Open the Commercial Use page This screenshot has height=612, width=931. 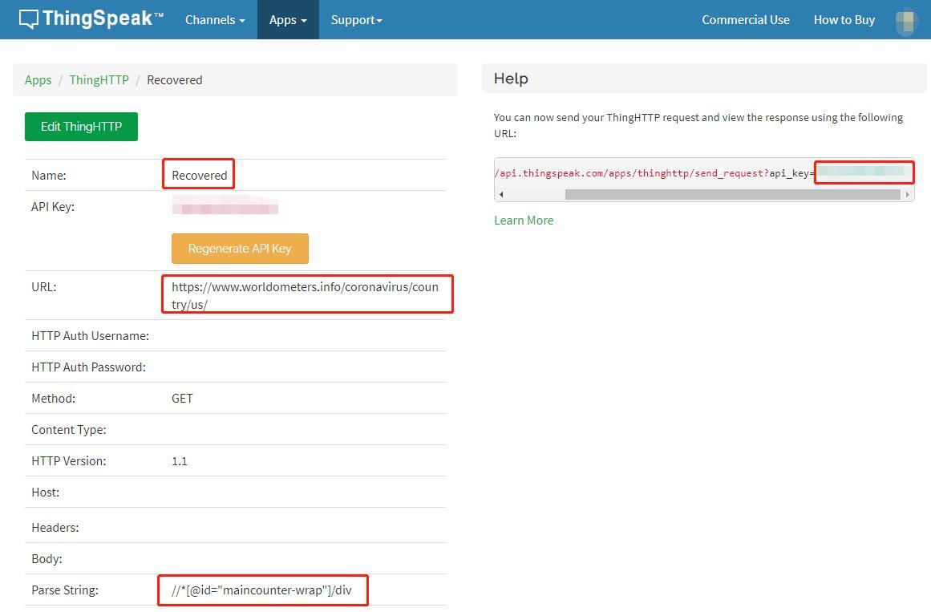pos(746,19)
